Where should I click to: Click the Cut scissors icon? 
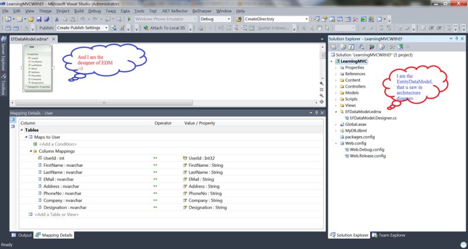(x=57, y=19)
